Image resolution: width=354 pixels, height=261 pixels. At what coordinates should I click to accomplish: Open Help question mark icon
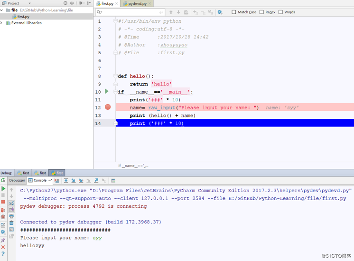pyautogui.click(x=3, y=254)
